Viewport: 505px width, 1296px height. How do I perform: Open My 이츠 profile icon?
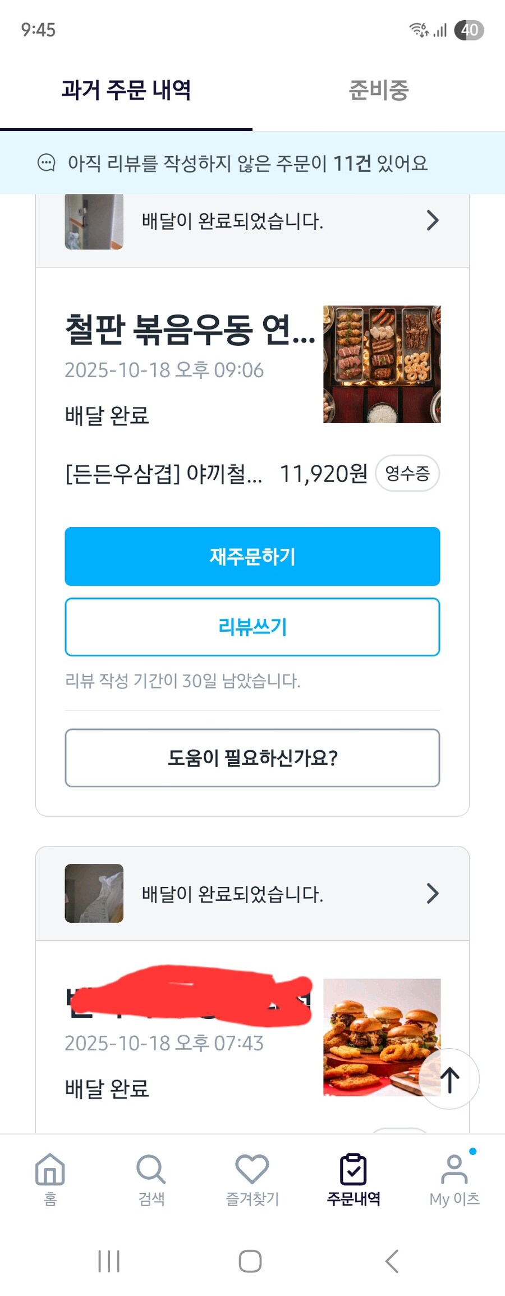454,1170
